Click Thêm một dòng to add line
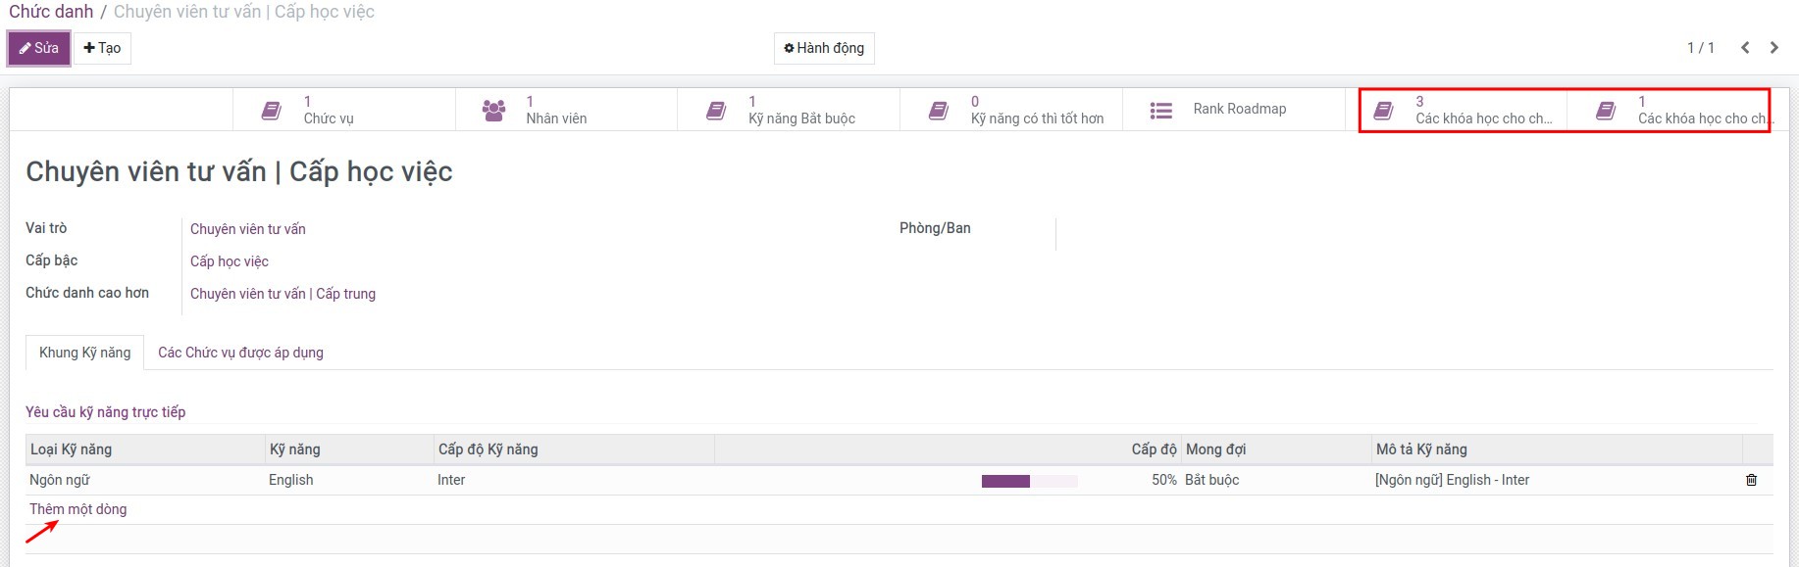Screen dimensions: 1799x567 tap(77, 509)
